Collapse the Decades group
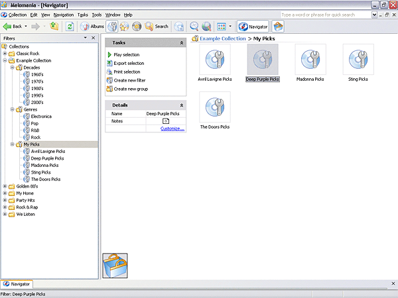This screenshot has height=298, width=398. [12, 68]
